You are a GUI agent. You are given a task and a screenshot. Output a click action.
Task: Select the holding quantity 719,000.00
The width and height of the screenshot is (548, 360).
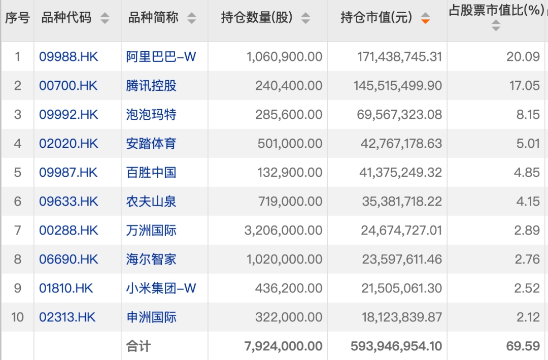coord(290,202)
